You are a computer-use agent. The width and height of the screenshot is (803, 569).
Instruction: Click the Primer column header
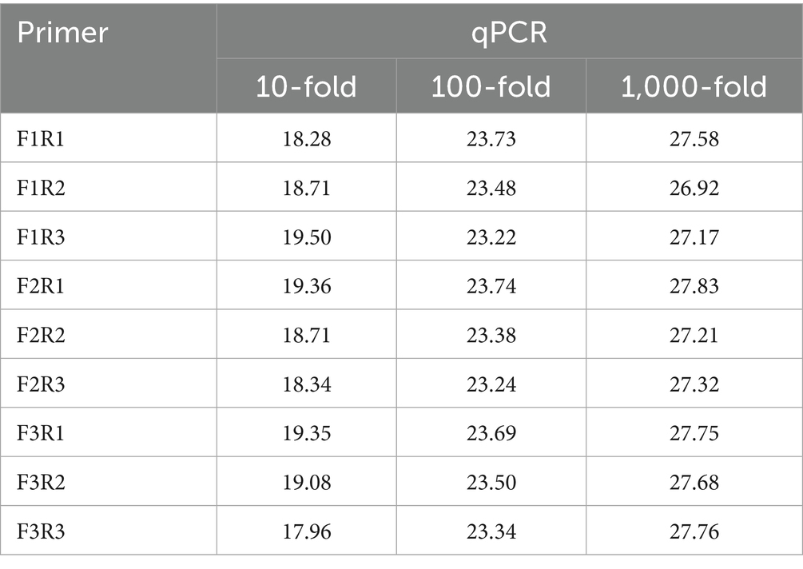63,34
